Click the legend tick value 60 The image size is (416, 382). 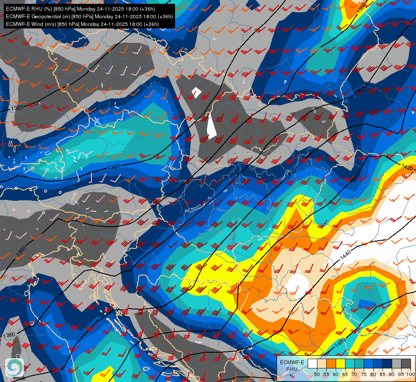tap(336, 375)
